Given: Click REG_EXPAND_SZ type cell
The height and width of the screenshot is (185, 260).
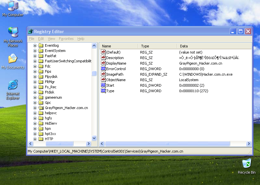Looking at the screenshot, I should click(153, 74).
